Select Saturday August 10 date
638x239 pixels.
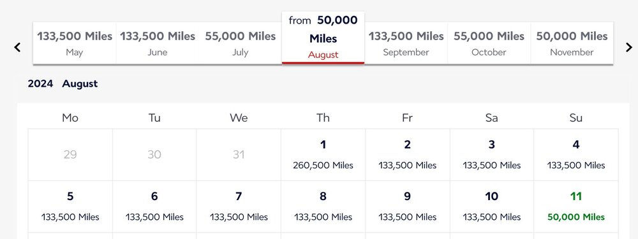[491, 206]
